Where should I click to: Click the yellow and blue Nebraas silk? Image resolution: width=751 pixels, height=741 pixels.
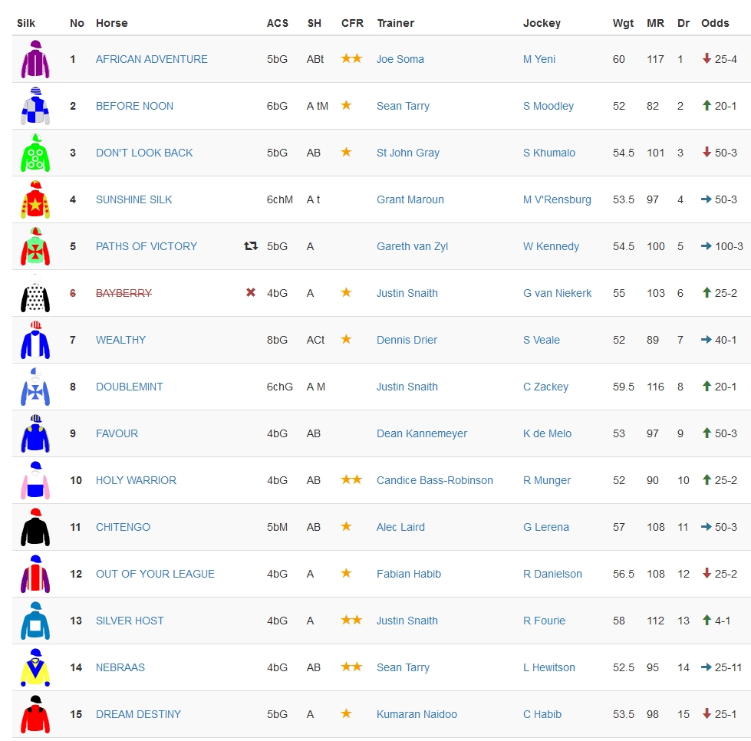pyautogui.click(x=35, y=668)
